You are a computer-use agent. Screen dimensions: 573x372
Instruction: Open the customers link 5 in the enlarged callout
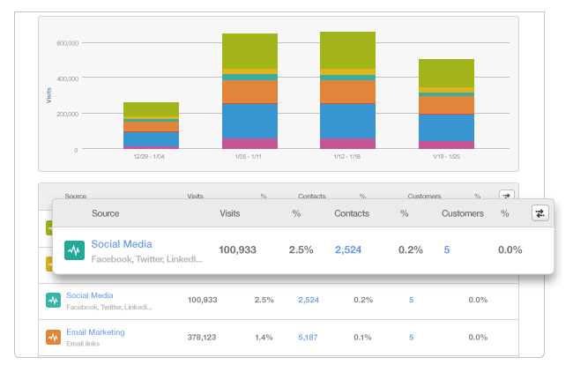coord(447,250)
